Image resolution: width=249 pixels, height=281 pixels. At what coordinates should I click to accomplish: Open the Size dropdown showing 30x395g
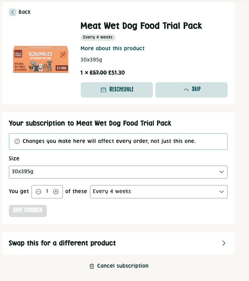click(118, 172)
